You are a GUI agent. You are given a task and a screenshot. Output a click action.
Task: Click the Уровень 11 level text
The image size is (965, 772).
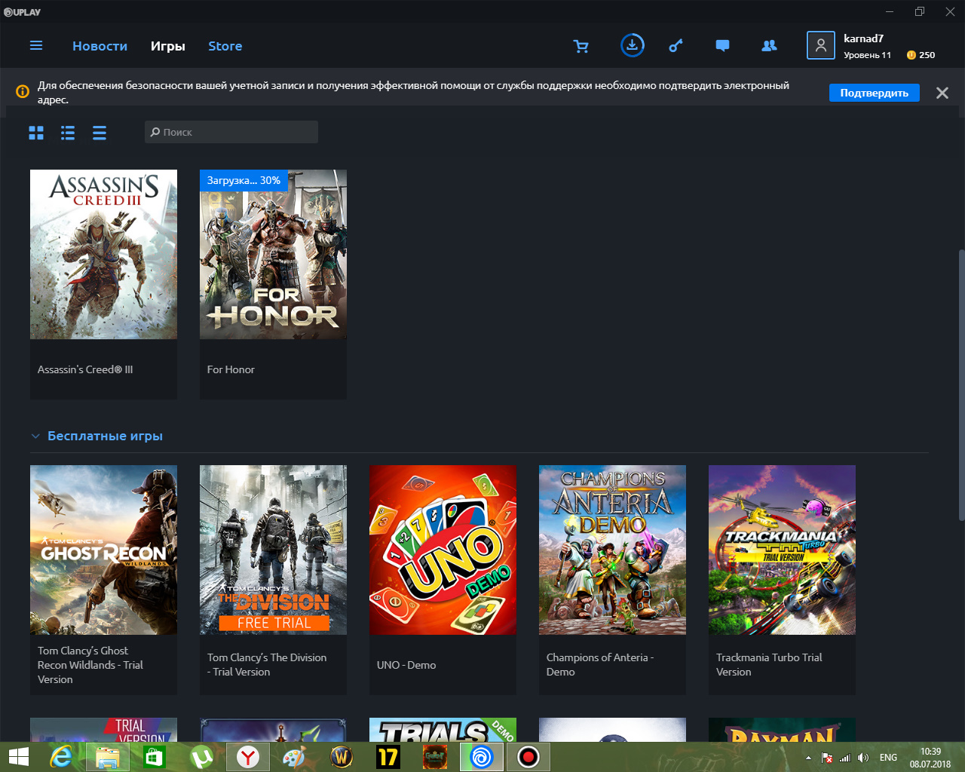[x=867, y=55]
